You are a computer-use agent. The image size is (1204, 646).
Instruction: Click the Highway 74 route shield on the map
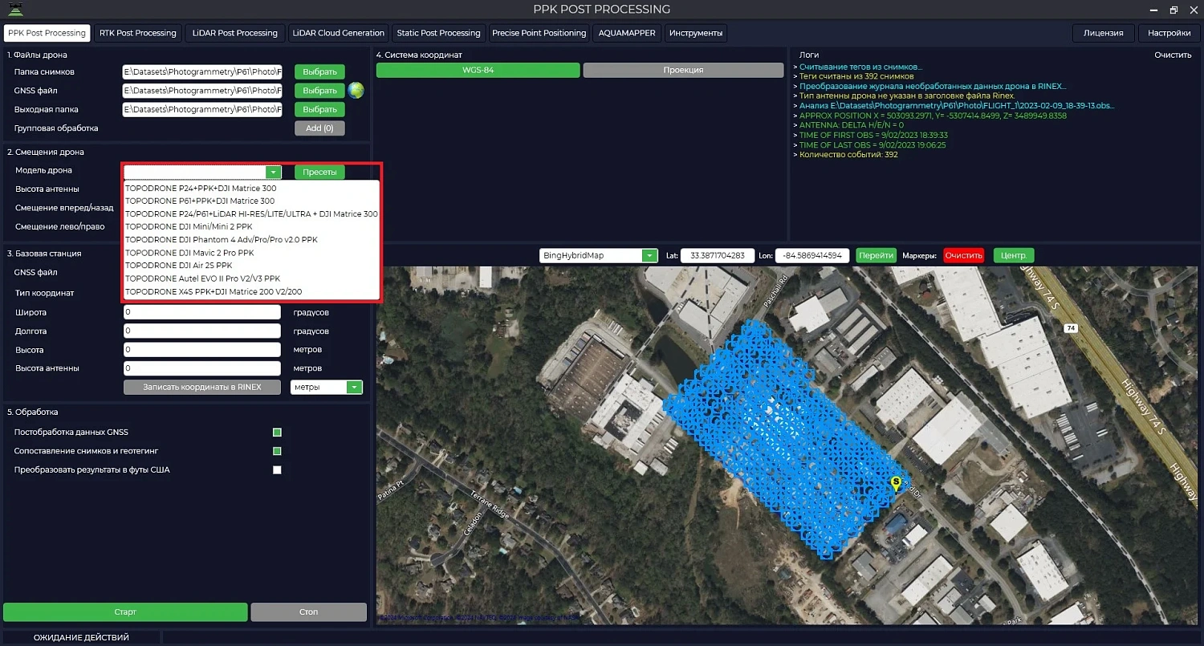(1070, 328)
